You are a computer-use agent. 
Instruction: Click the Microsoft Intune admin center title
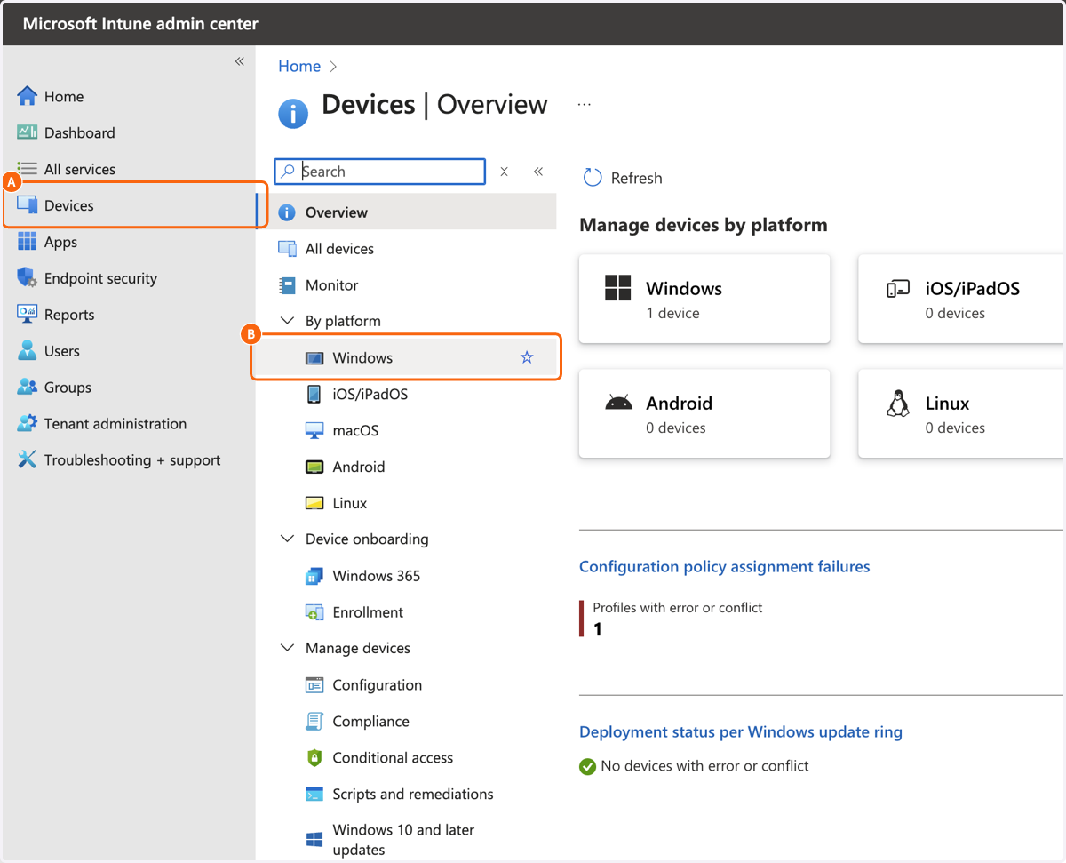[140, 23]
